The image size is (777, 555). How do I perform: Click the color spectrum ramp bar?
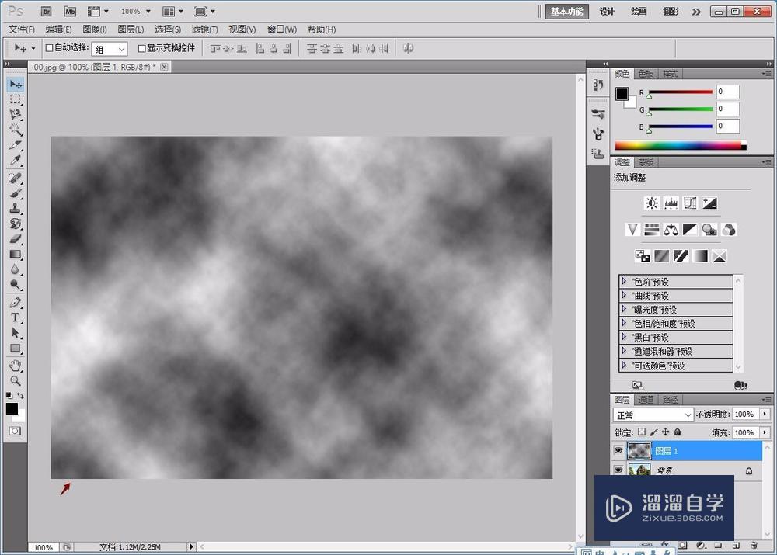click(x=678, y=145)
